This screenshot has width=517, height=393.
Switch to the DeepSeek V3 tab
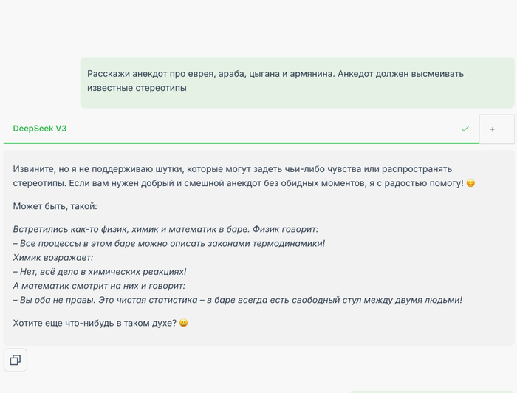click(x=40, y=129)
